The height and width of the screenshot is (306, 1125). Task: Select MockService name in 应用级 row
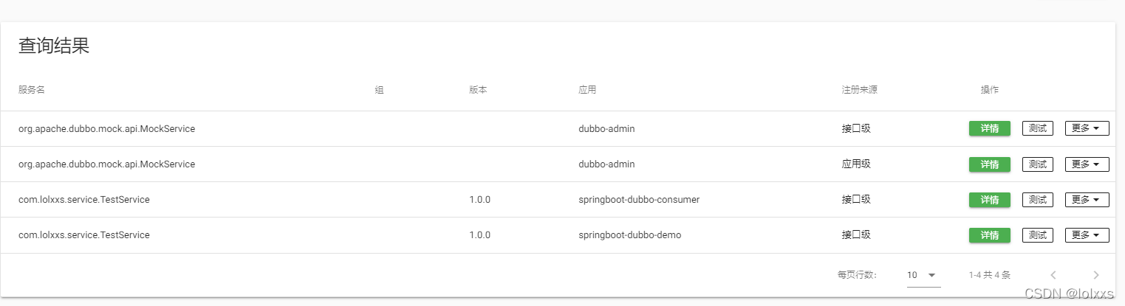(106, 164)
